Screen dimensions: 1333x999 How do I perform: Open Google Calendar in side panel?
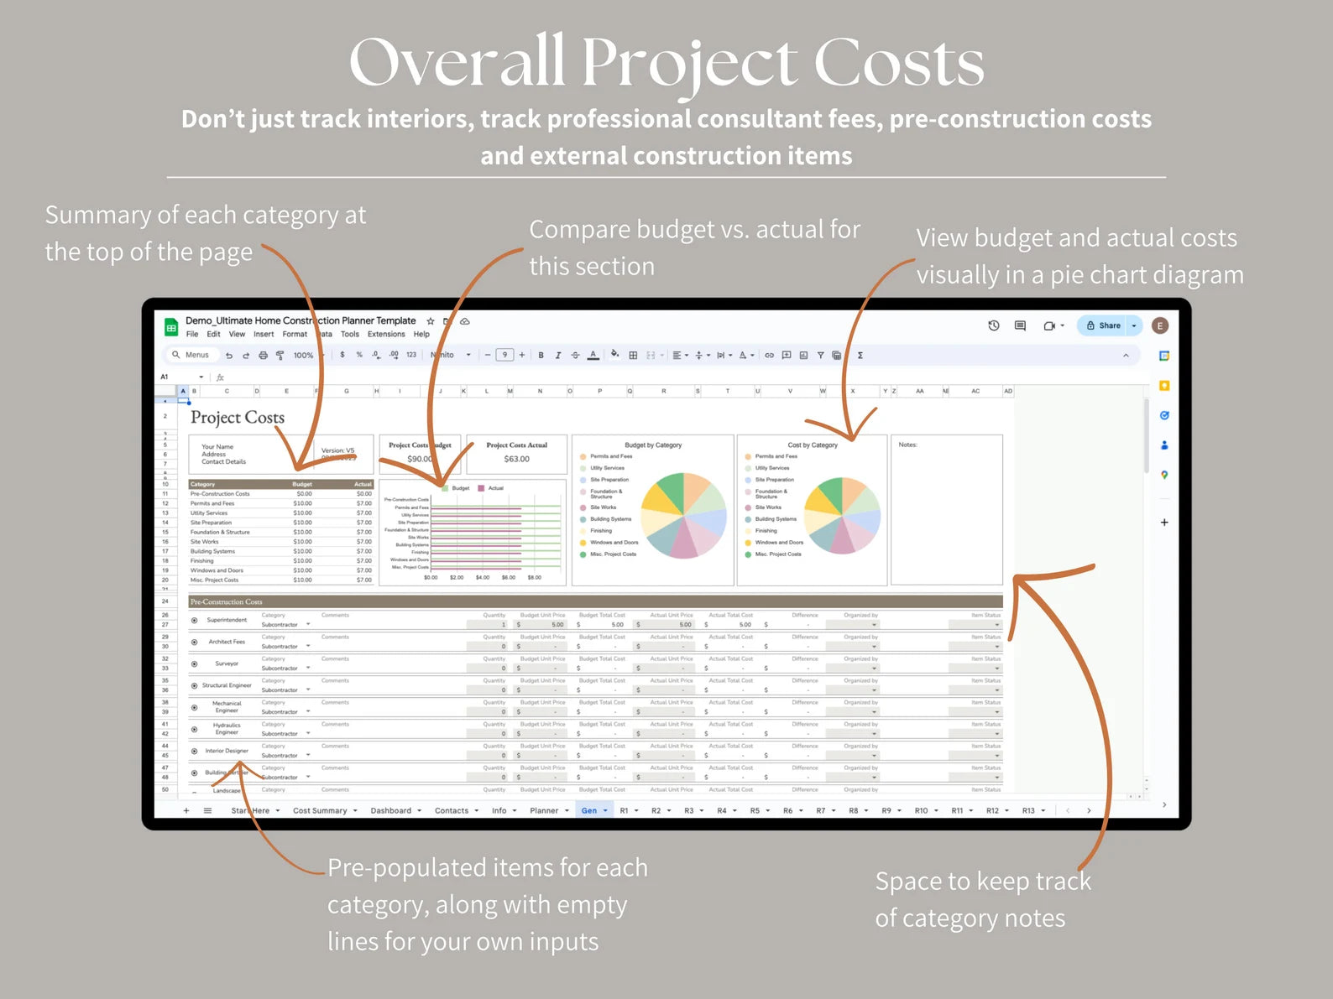[1163, 356]
